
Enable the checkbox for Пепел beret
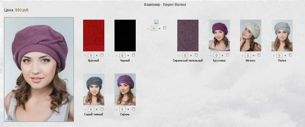click(291, 55)
